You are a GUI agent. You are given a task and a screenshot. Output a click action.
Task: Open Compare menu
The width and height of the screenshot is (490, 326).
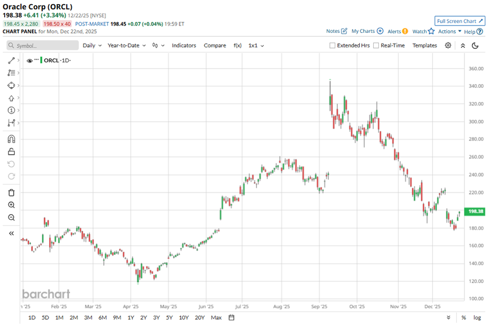[215, 46]
